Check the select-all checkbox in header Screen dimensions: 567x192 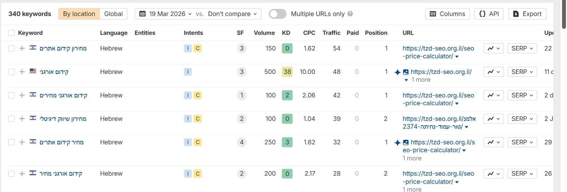[x=11, y=33]
